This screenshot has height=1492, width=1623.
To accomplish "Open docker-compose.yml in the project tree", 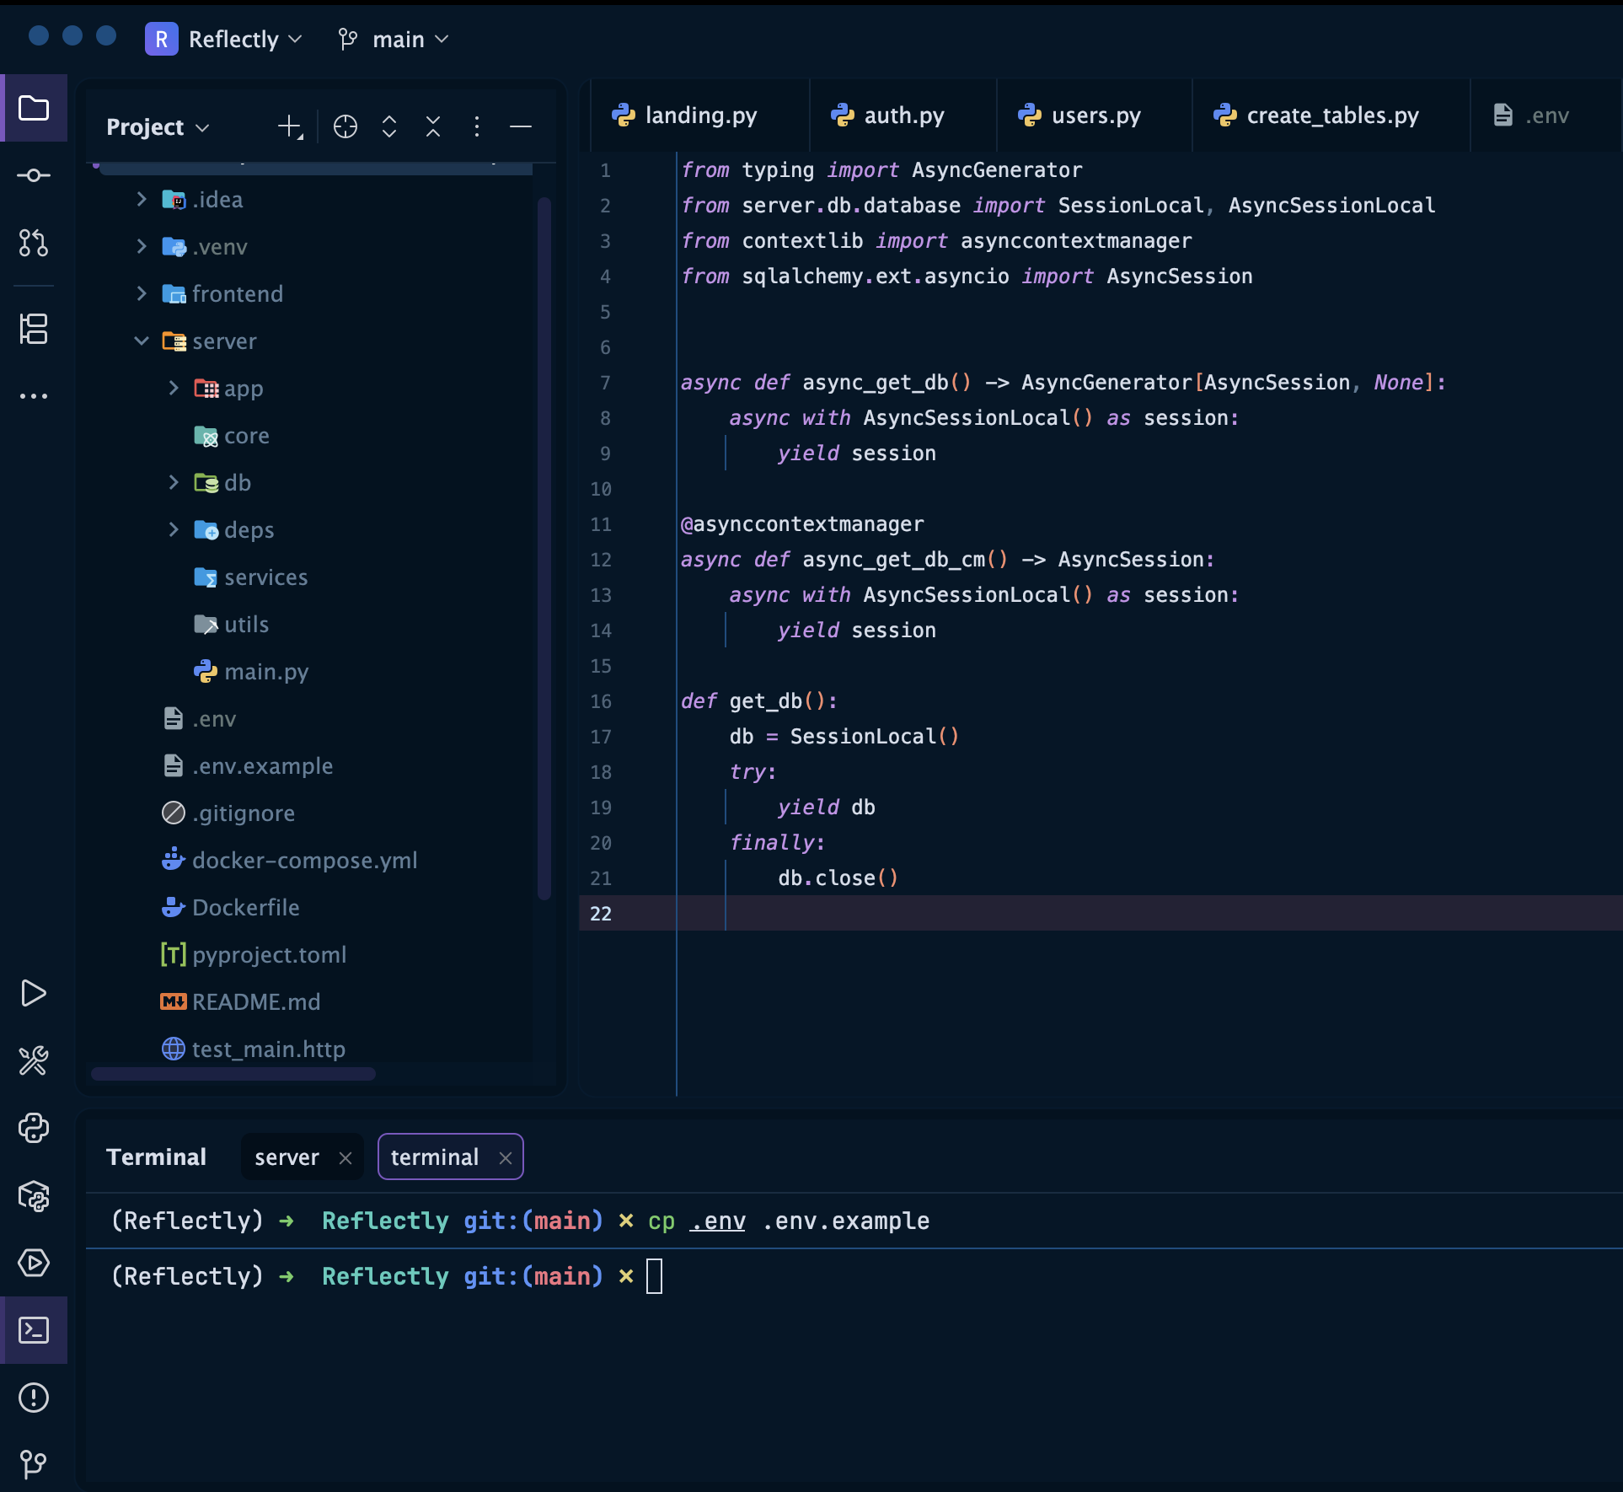I will (304, 861).
